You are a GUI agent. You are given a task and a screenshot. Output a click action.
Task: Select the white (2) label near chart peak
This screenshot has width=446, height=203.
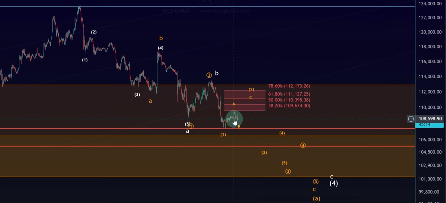pyautogui.click(x=94, y=32)
